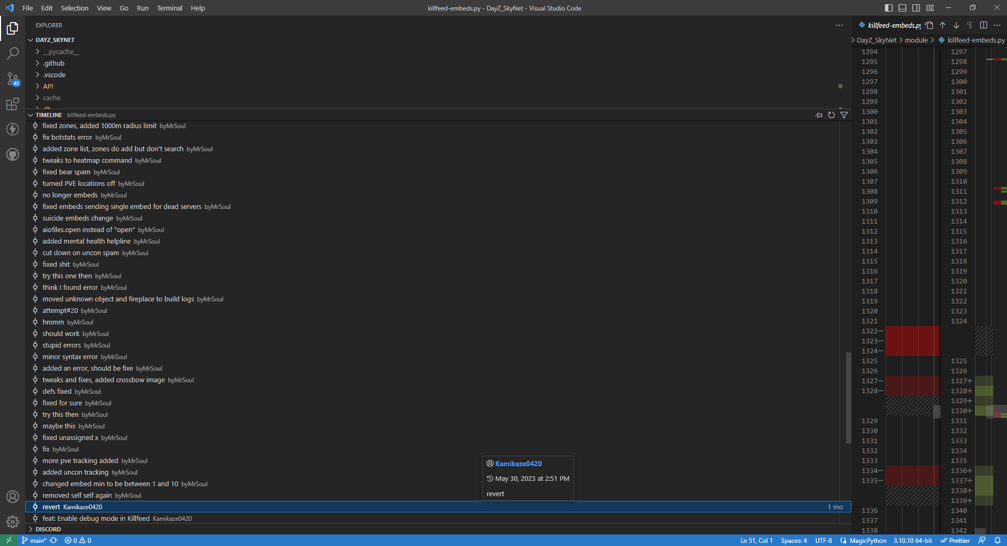Open the Explorer view in activity bar

coord(13,28)
